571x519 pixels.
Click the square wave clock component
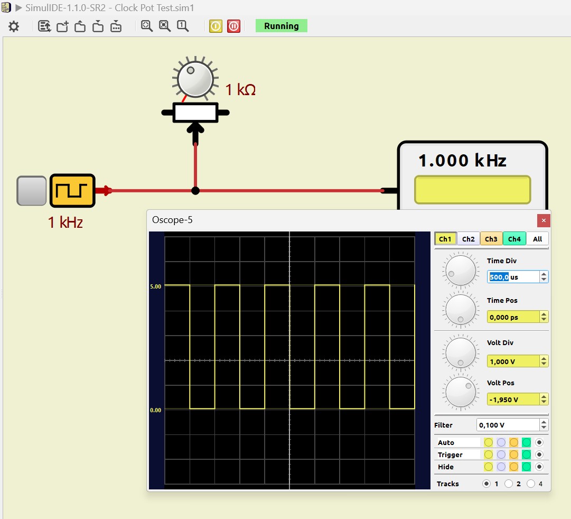72,191
